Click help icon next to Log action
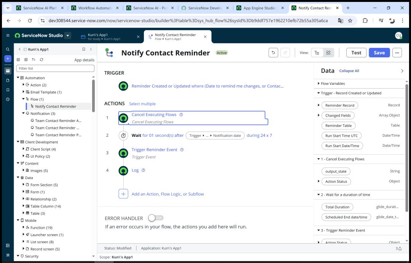This screenshot has height=263, width=411. click(143, 170)
